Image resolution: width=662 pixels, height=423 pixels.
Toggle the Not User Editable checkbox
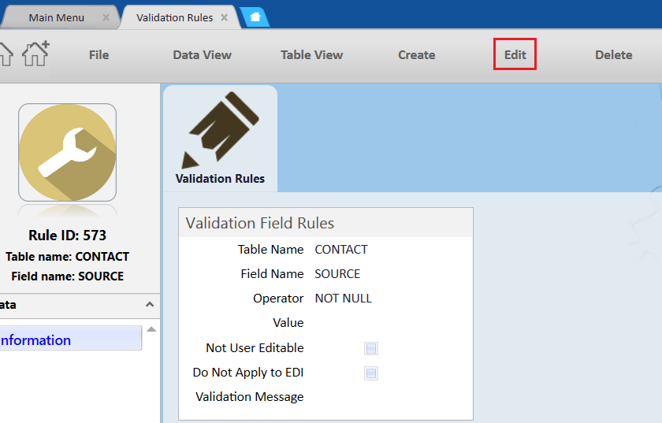click(371, 348)
